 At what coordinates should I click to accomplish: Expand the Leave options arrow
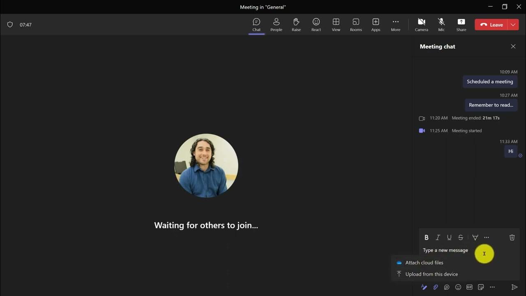point(513,25)
